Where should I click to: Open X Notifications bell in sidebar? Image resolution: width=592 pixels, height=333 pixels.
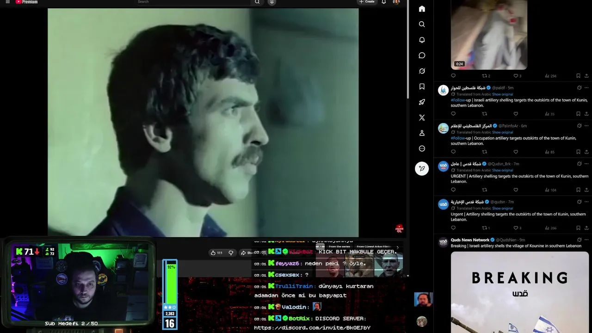(x=422, y=40)
